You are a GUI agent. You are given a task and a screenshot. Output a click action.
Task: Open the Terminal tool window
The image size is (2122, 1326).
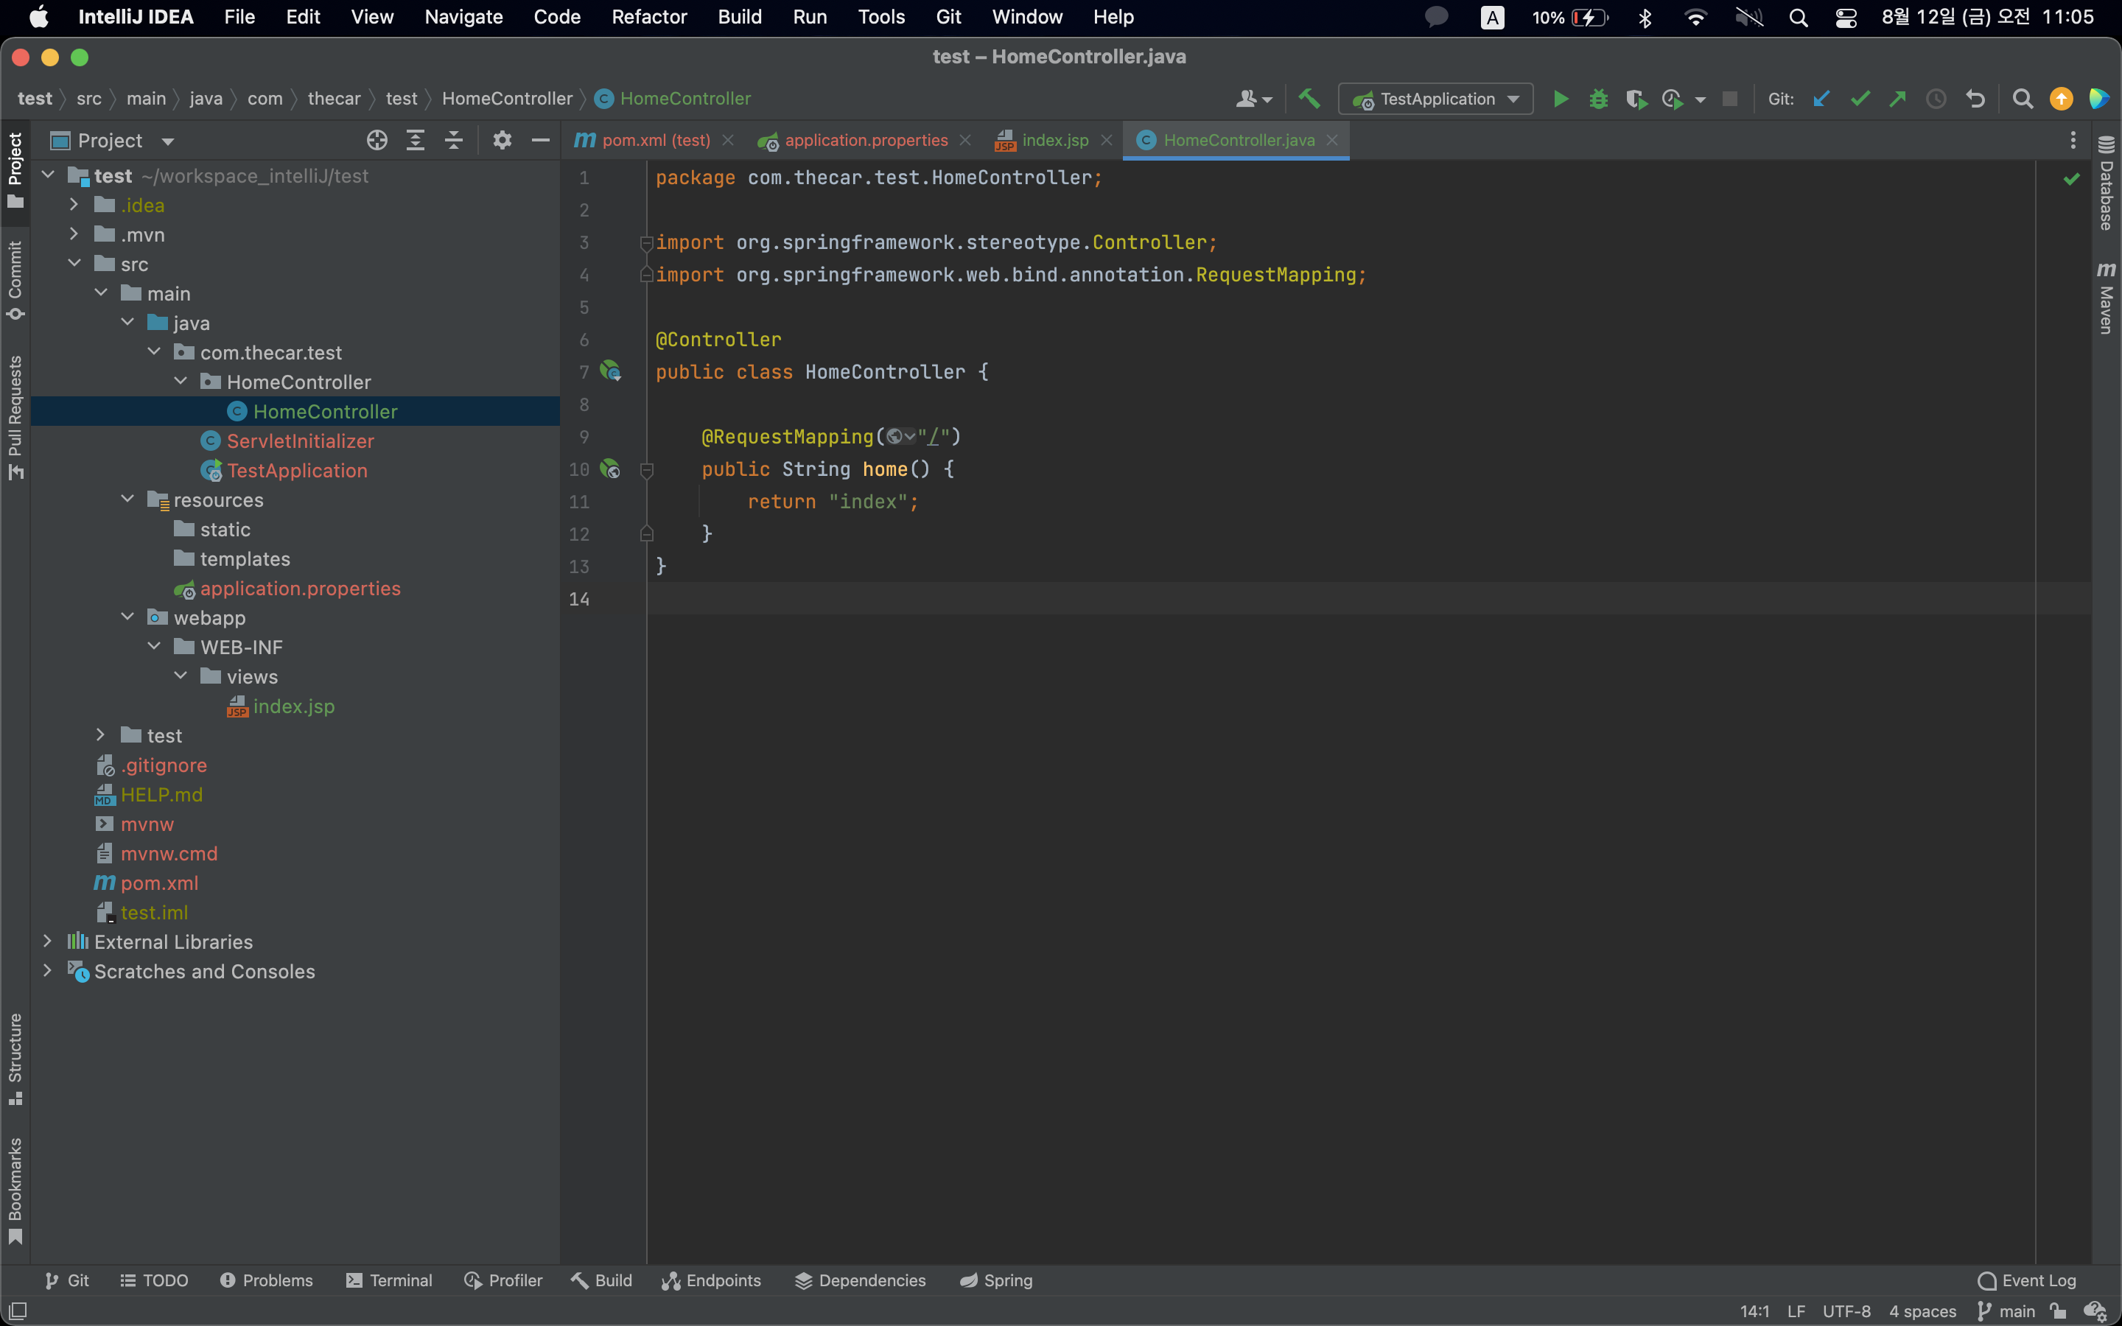pyautogui.click(x=389, y=1280)
